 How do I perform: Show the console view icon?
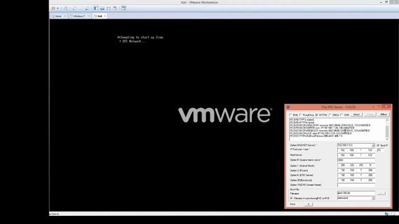click(x=123, y=8)
